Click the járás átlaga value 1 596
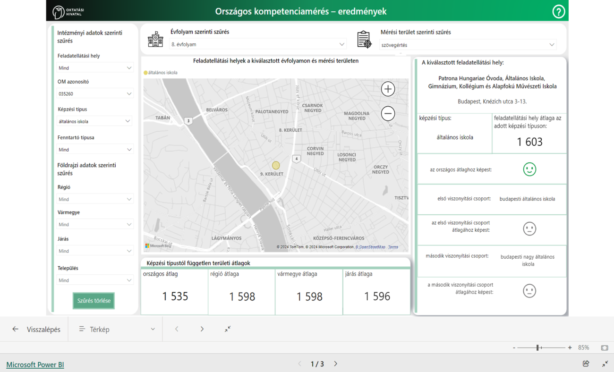The height and width of the screenshot is (372, 614). coord(377,296)
